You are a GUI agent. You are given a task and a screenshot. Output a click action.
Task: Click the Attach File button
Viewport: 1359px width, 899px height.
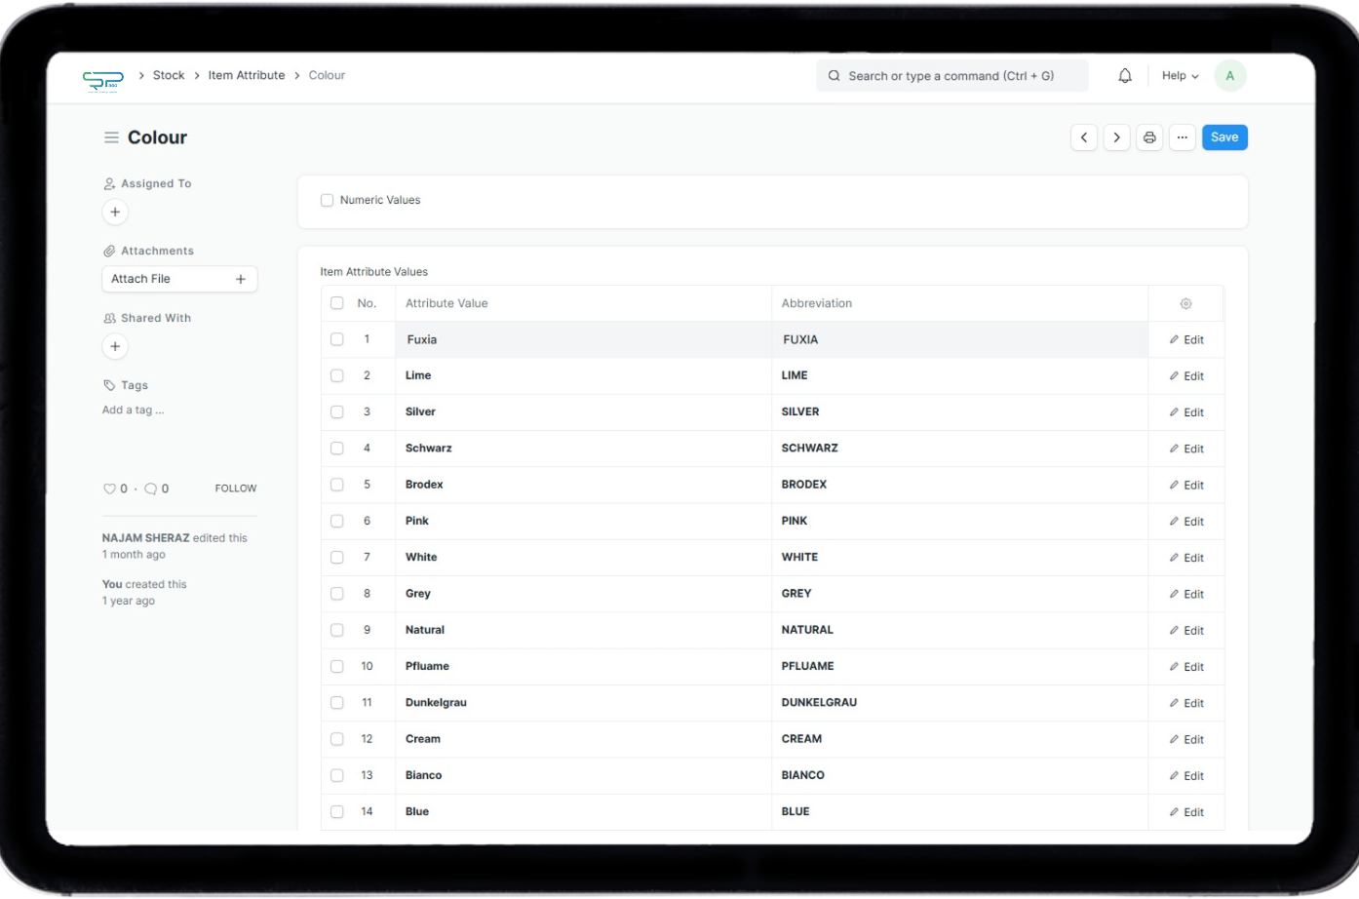pyautogui.click(x=179, y=279)
